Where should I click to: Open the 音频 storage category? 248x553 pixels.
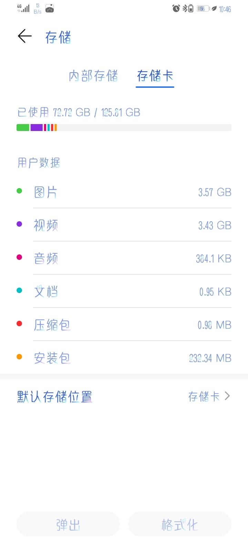(x=124, y=258)
